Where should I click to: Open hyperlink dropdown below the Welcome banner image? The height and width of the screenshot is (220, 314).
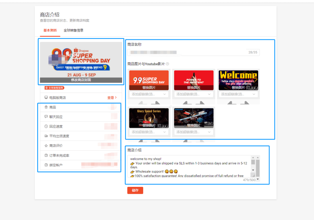(x=238, y=94)
